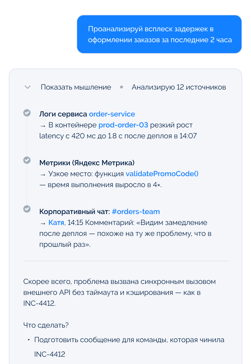
Task: Click the Катя user mention
Action: [x=56, y=222]
